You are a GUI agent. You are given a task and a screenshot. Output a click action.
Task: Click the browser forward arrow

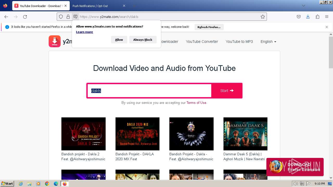16,17
